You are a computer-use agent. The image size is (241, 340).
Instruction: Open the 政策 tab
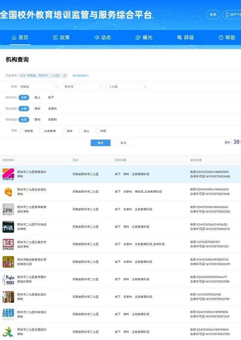tap(61, 37)
